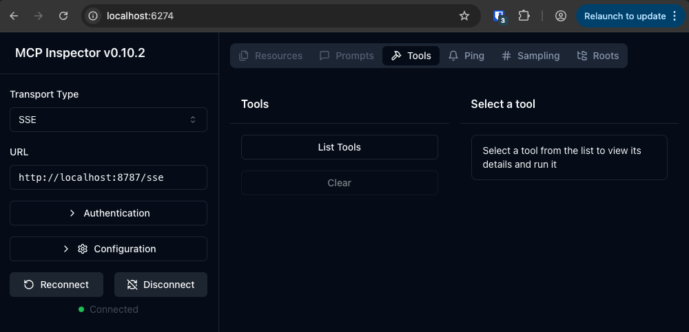Open the browser profile icon
Screen dimensions: 689x332
[561, 15]
